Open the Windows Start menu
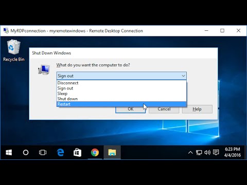 coord(9,152)
